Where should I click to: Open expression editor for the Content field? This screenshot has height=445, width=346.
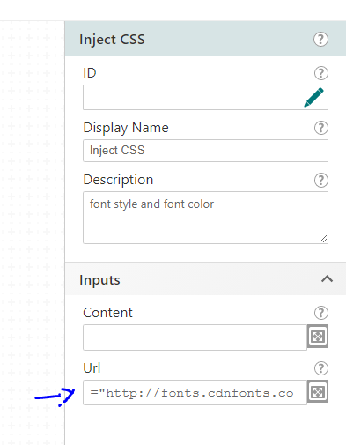click(x=318, y=337)
